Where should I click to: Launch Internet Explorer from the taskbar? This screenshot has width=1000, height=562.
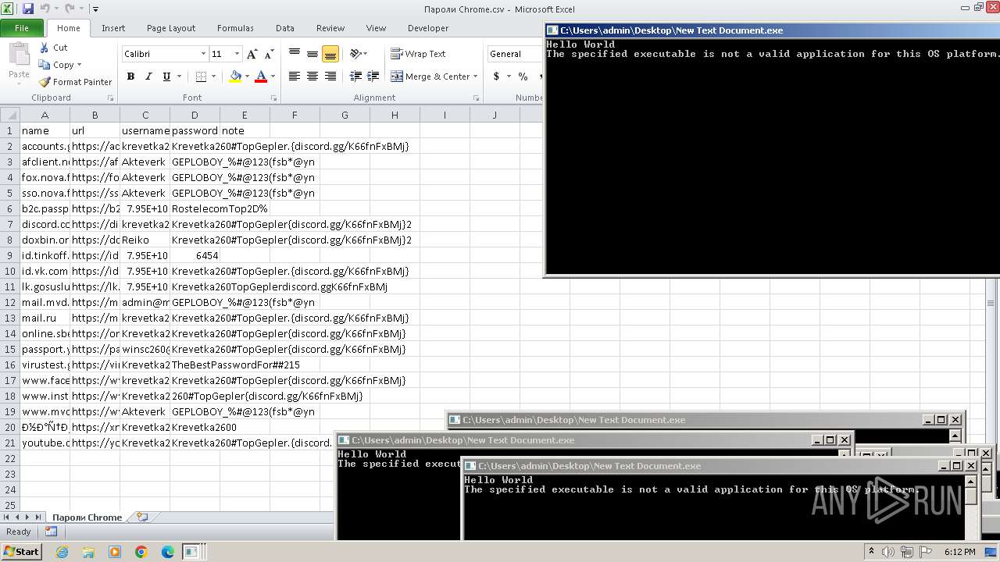(62, 552)
